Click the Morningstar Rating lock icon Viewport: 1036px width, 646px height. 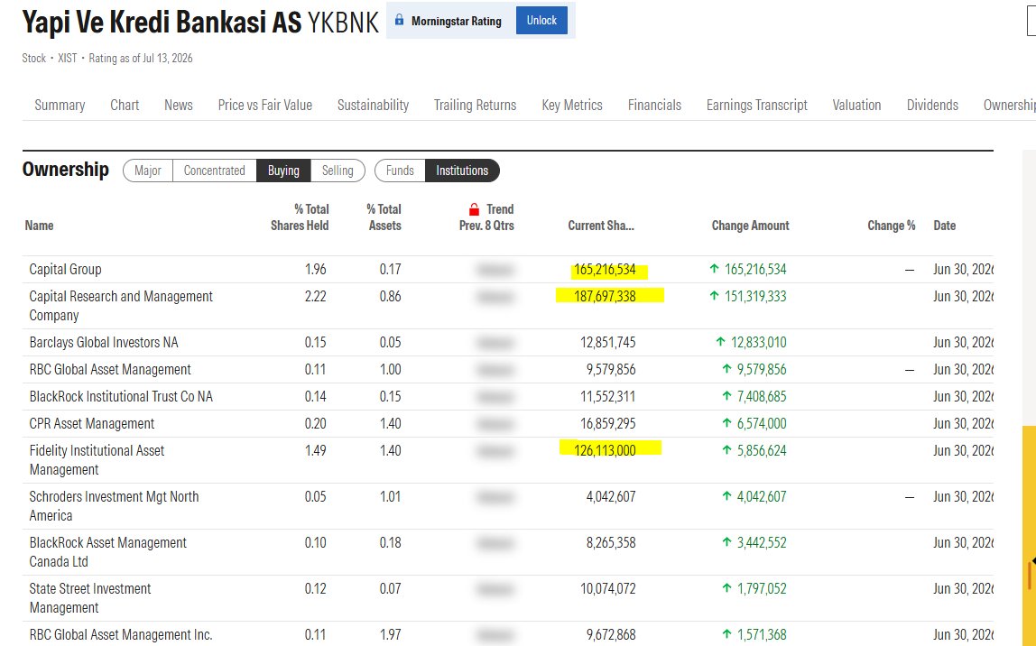pos(399,20)
